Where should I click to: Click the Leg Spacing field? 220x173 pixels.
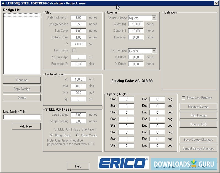(78, 115)
